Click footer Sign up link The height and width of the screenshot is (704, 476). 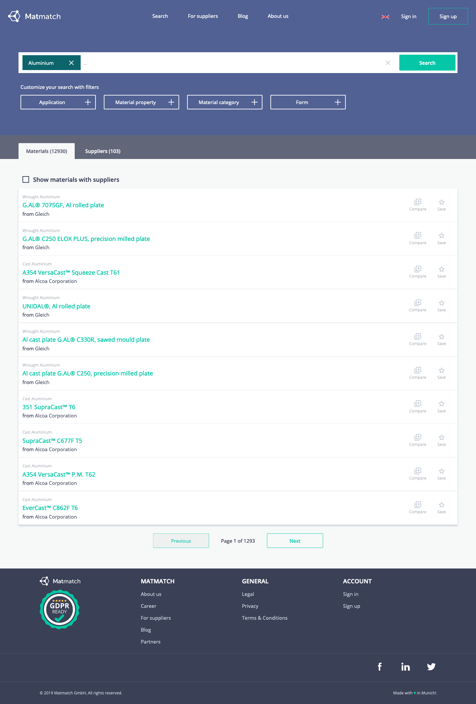[352, 606]
